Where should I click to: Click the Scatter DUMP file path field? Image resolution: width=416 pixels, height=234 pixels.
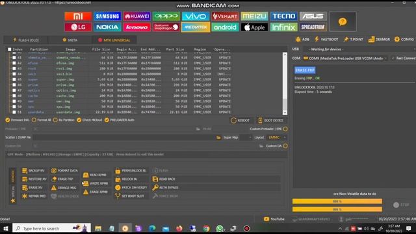(124, 137)
